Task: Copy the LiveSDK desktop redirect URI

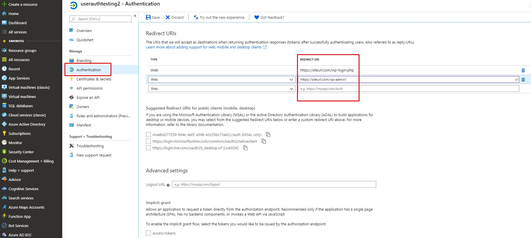Action: point(245,148)
